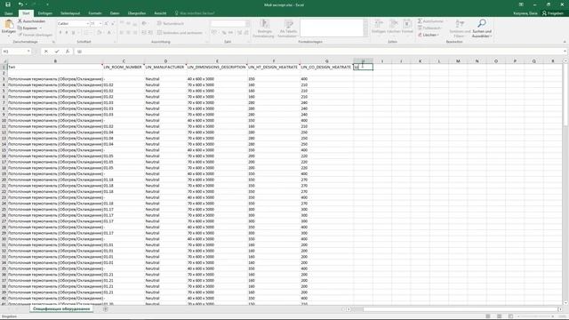Viewport: 569px width, 320px height.
Task: Switch to the Formeln tab
Action: [95, 13]
